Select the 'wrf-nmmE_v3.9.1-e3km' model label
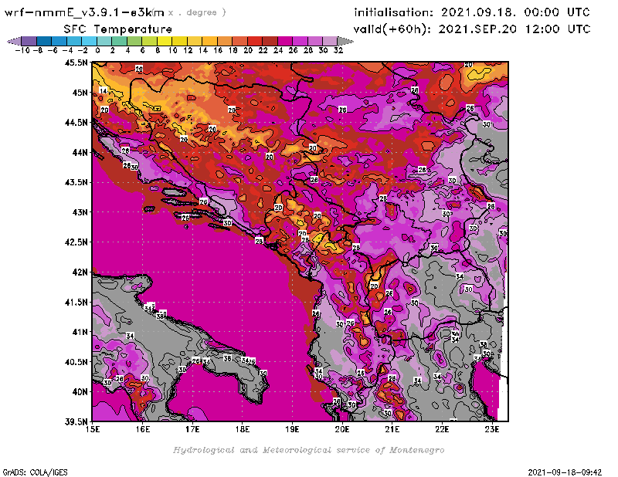Screen dimensions: 618x477 coord(84,12)
